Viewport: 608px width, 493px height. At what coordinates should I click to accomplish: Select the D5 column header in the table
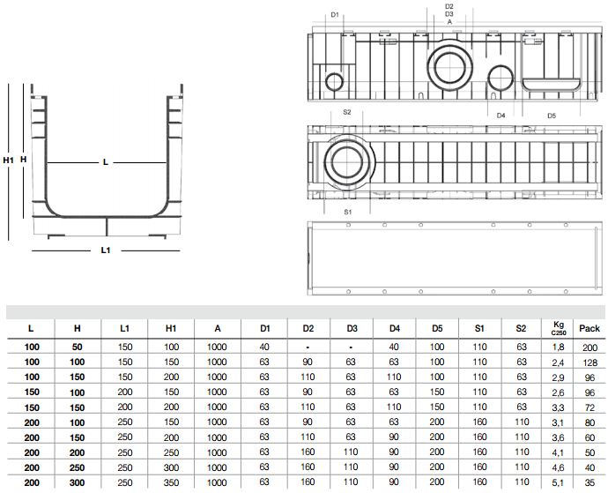point(437,328)
